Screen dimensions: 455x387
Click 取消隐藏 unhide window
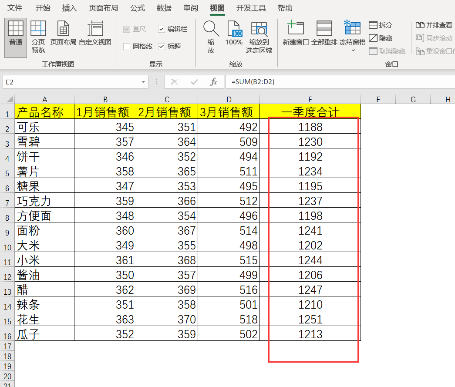point(387,51)
